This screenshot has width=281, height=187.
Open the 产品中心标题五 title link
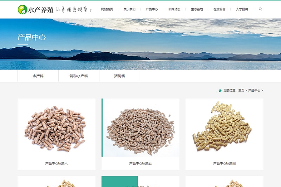tap(140, 163)
